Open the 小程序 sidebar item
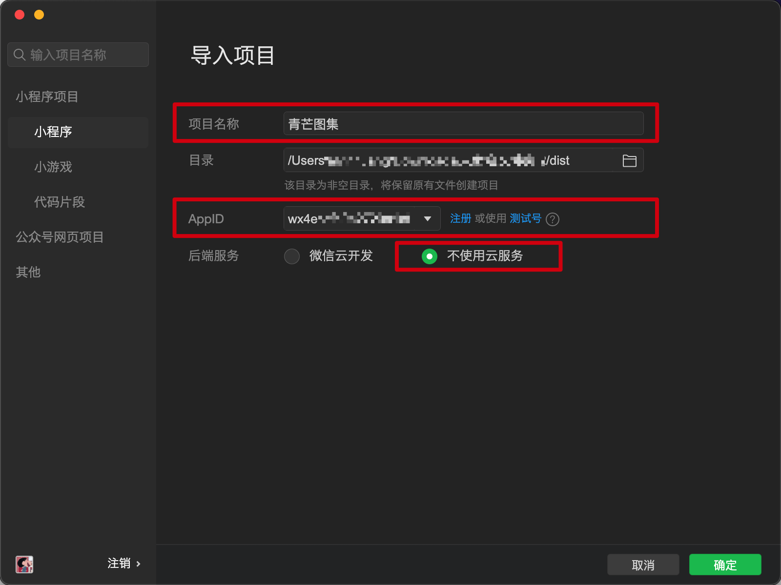This screenshot has width=781, height=585. tap(78, 132)
